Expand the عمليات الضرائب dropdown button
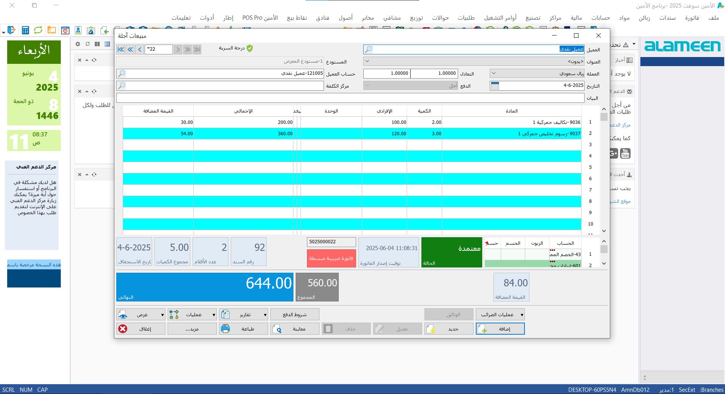The image size is (725, 394). 521,315
